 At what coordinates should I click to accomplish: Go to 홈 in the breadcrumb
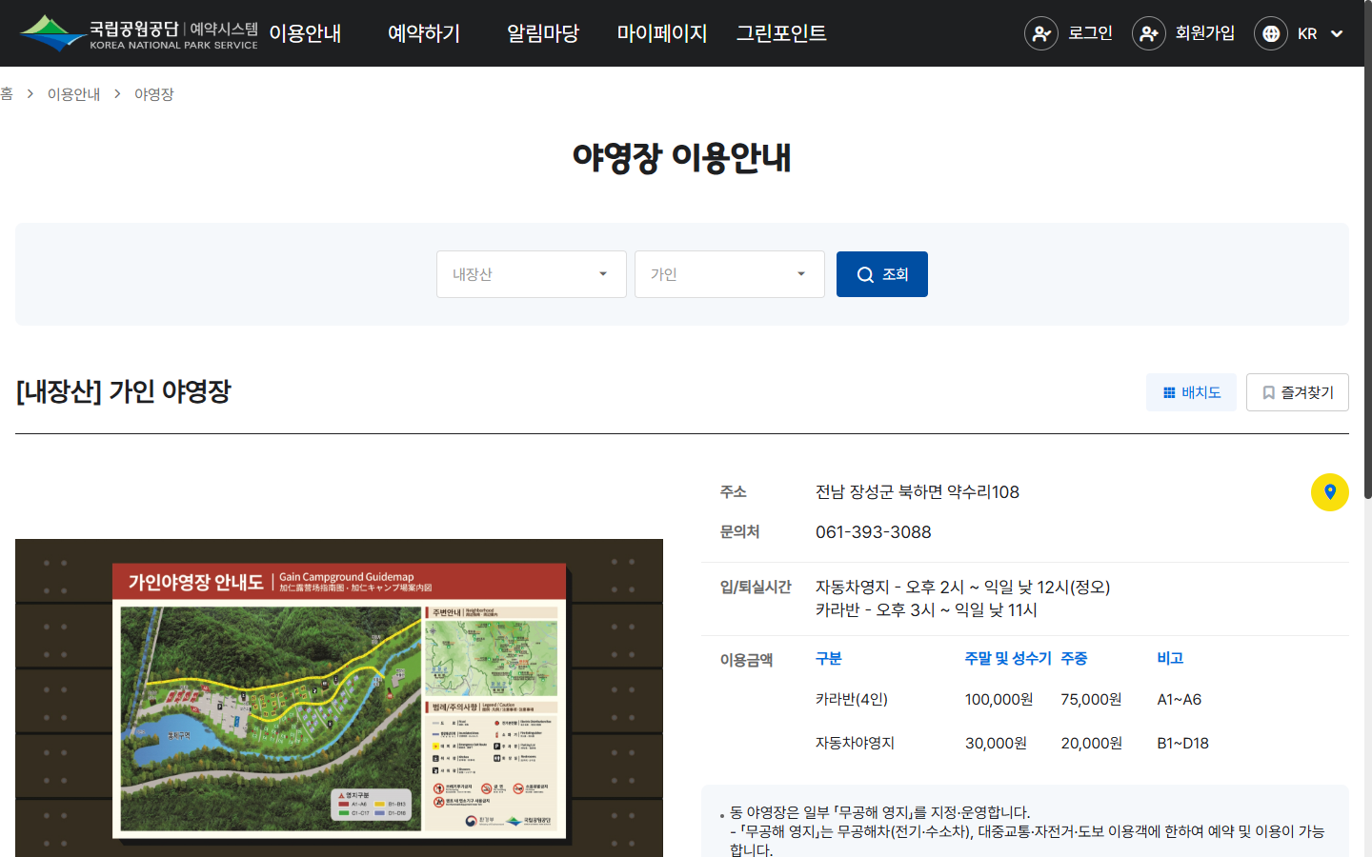pyautogui.click(x=7, y=94)
